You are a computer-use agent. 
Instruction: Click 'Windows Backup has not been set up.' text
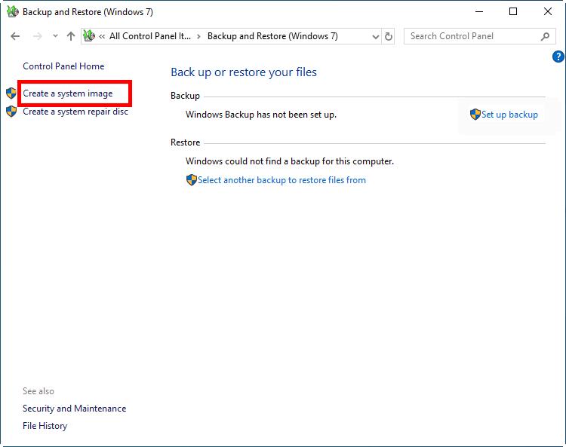pyautogui.click(x=261, y=115)
